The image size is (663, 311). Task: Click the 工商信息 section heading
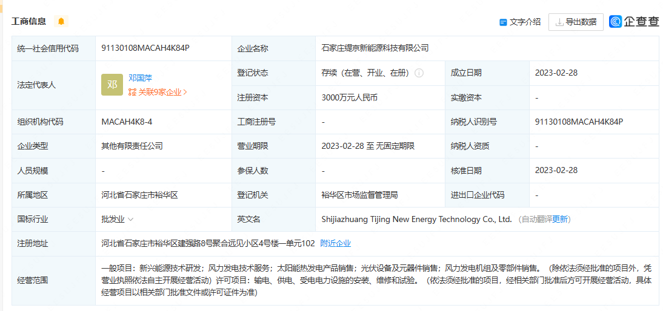click(x=28, y=21)
